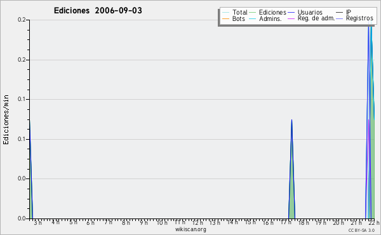
Task: Select the Bots legend entry
Action: [x=234, y=18]
